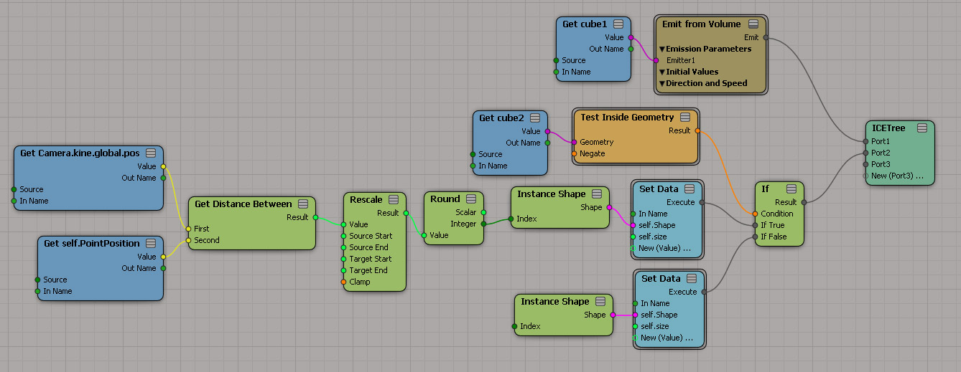Click Index port of the unconnected Instance Shape

point(515,327)
